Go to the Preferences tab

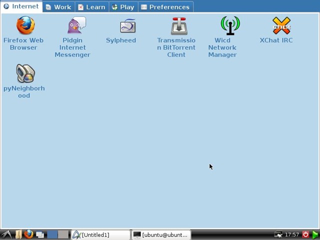(x=165, y=7)
